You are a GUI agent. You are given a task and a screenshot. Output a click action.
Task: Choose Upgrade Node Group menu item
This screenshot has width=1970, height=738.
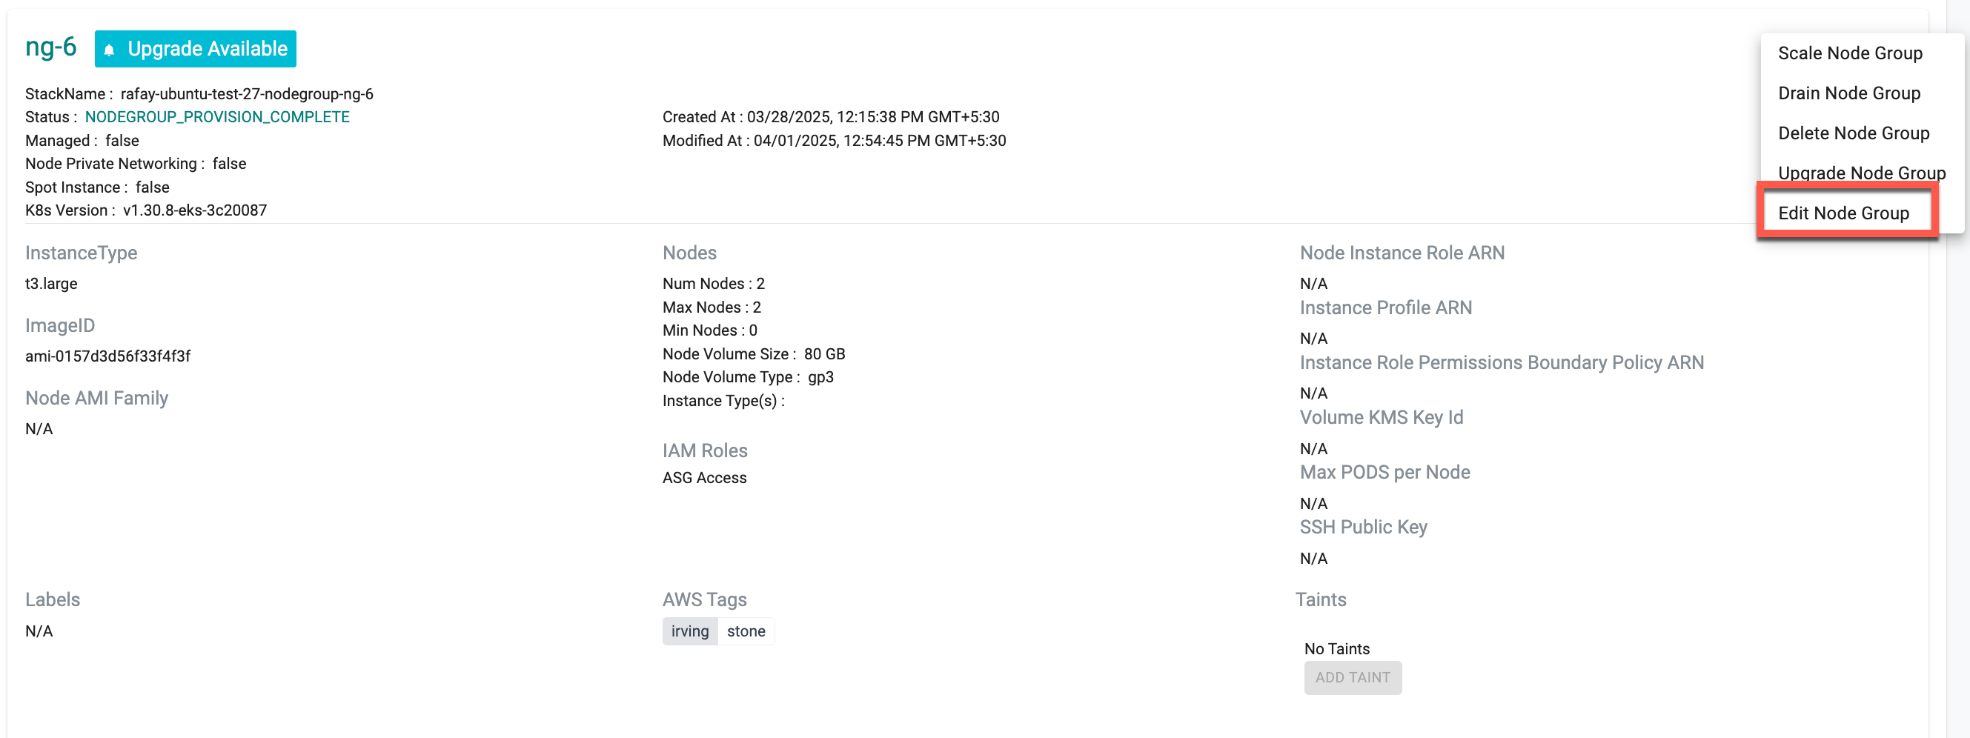click(1861, 173)
